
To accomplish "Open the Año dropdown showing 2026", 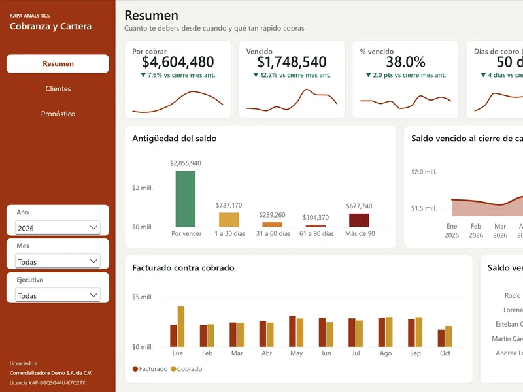I will pos(58,228).
